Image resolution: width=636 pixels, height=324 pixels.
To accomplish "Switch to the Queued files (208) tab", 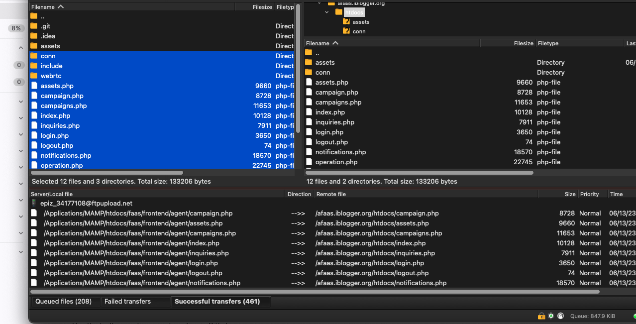I will pos(63,301).
